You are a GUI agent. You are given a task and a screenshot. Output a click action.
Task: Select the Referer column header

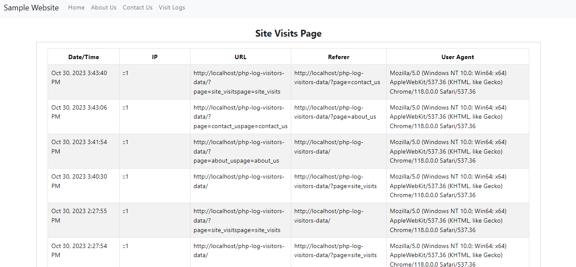pos(339,57)
